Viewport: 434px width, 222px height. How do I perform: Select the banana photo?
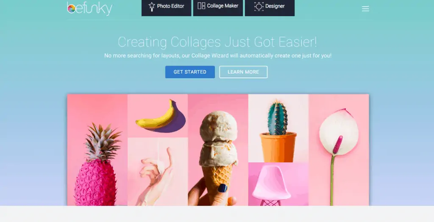pyautogui.click(x=158, y=116)
